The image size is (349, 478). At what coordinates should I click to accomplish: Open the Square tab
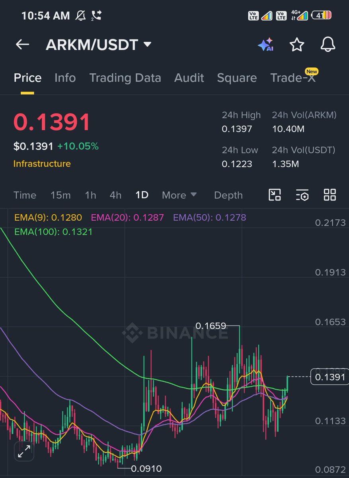click(x=237, y=78)
